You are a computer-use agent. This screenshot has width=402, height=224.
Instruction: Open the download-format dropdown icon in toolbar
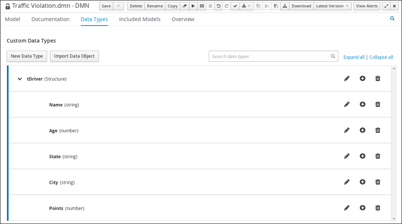pyautogui.click(x=246, y=6)
